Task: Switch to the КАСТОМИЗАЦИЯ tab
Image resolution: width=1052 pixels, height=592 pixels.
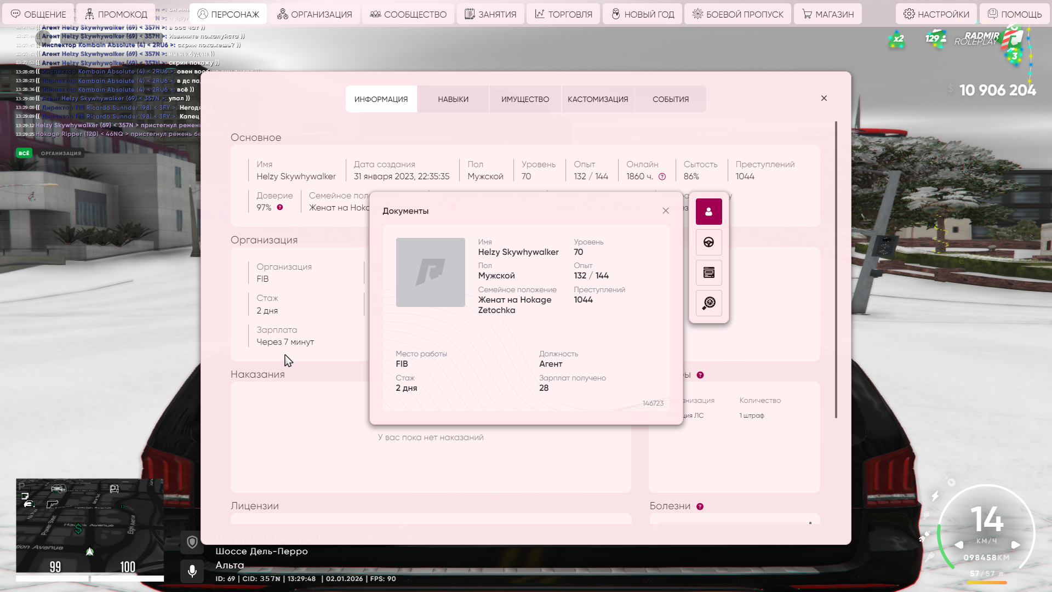Action: tap(598, 99)
